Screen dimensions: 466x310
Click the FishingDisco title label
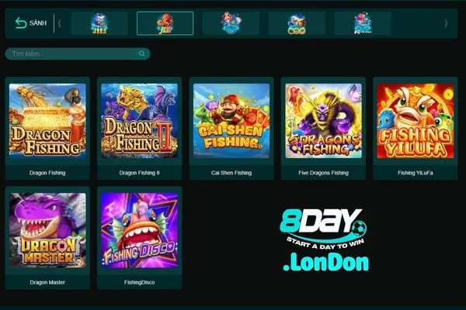(x=139, y=282)
